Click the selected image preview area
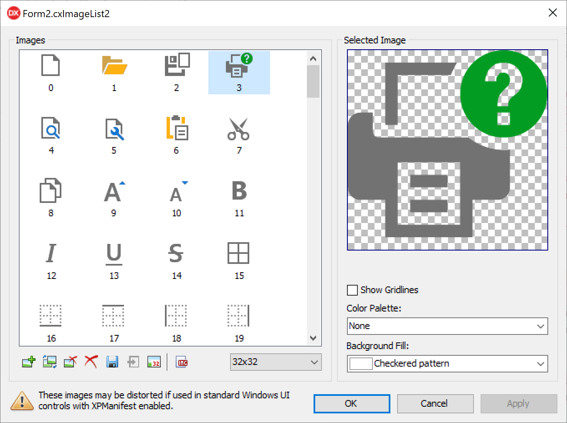Viewport: 567px width, 423px height. pyautogui.click(x=447, y=150)
